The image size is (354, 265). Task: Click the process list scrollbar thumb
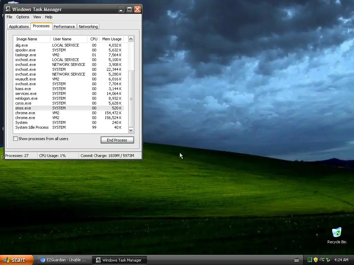click(x=131, y=99)
